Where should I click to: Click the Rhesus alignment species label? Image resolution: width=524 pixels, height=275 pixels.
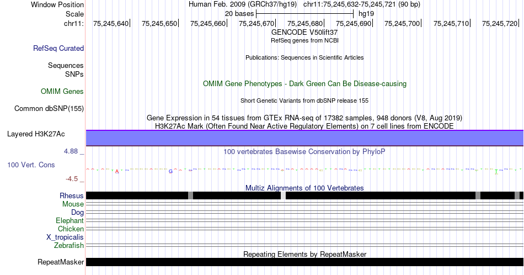click(x=71, y=195)
